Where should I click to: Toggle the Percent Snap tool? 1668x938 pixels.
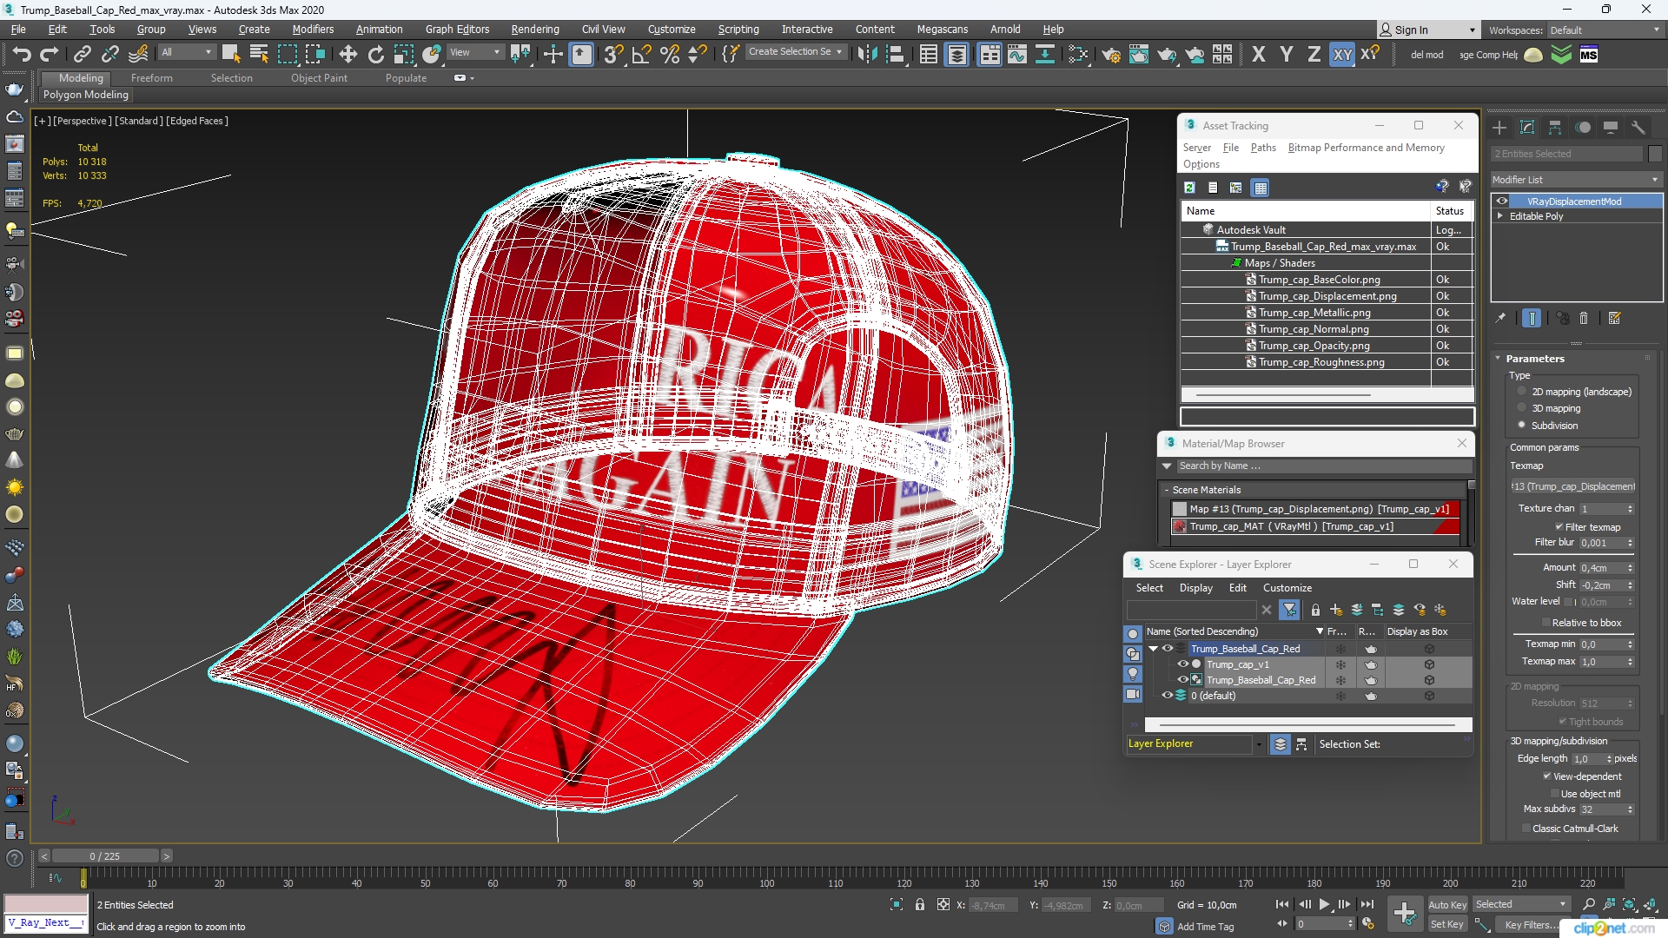click(x=669, y=54)
